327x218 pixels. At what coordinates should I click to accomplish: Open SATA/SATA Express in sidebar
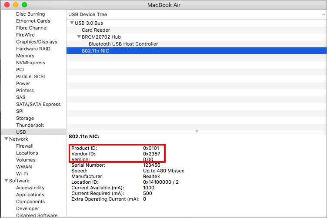38,104
